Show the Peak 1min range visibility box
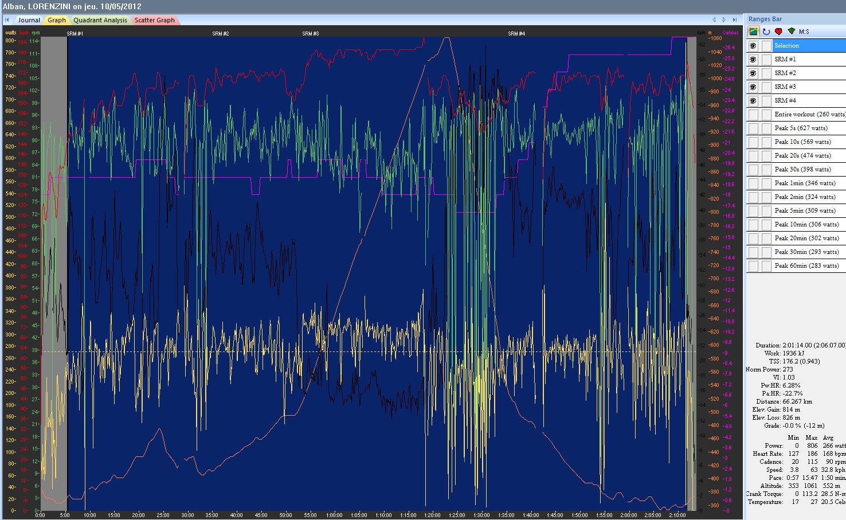 point(753,183)
